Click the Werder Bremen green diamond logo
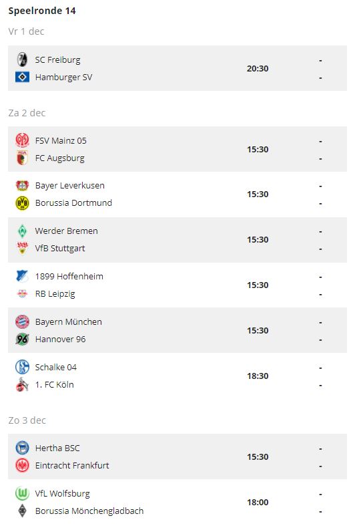353x532 pixels. (x=22, y=231)
